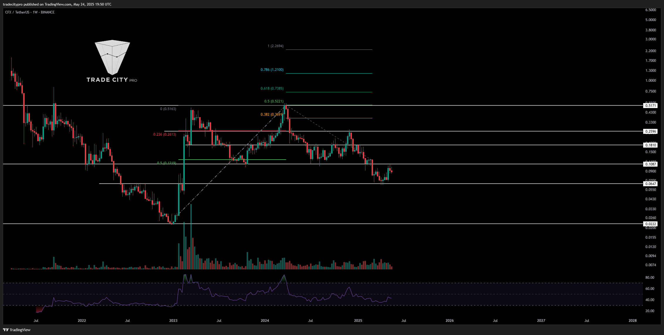The height and width of the screenshot is (335, 664).
Task: Click the 2026 label on time axis
Action: [x=450, y=321]
